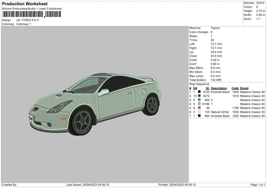Click the Colorway 1 value
This screenshot has width=267, height=188.
coord(24,24)
